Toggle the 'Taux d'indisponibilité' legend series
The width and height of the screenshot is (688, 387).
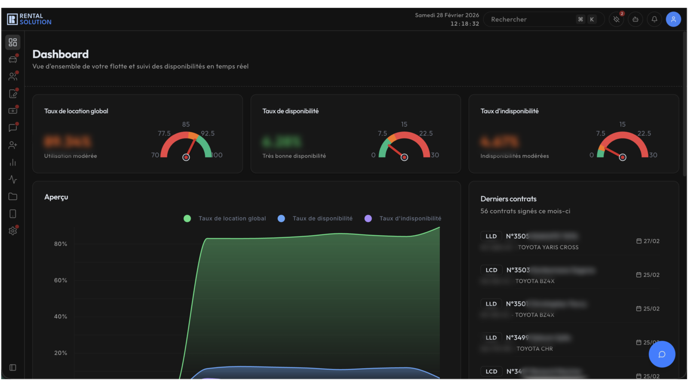[403, 218]
